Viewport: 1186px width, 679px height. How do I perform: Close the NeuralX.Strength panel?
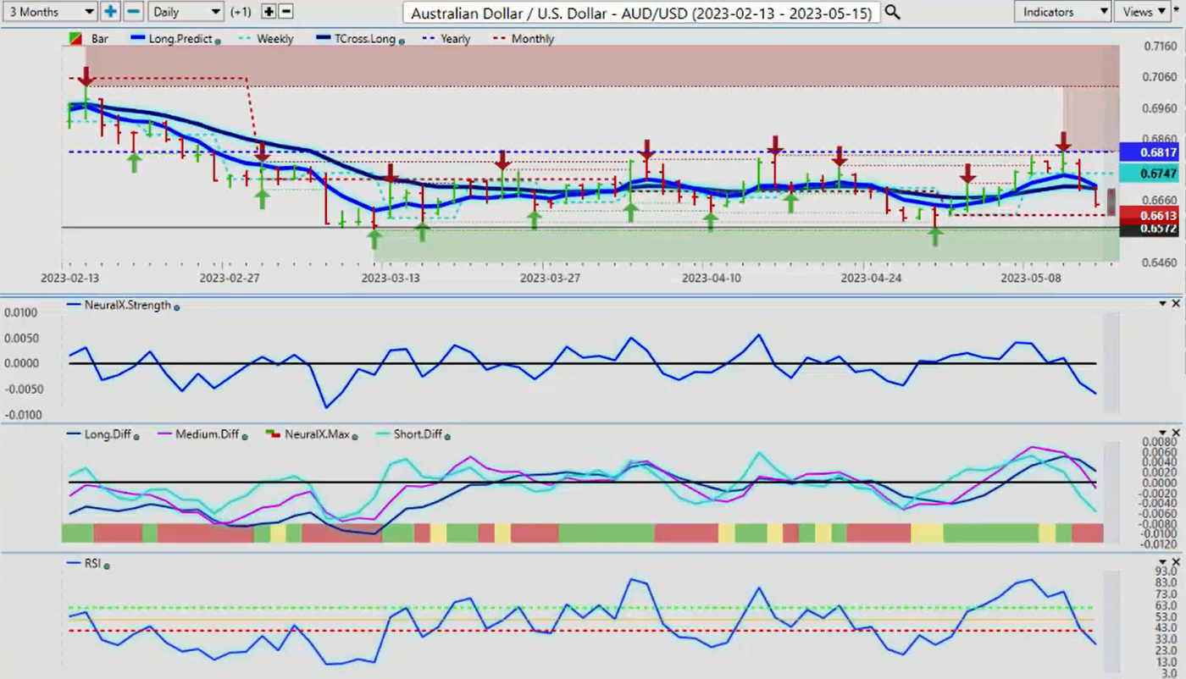pos(1176,303)
